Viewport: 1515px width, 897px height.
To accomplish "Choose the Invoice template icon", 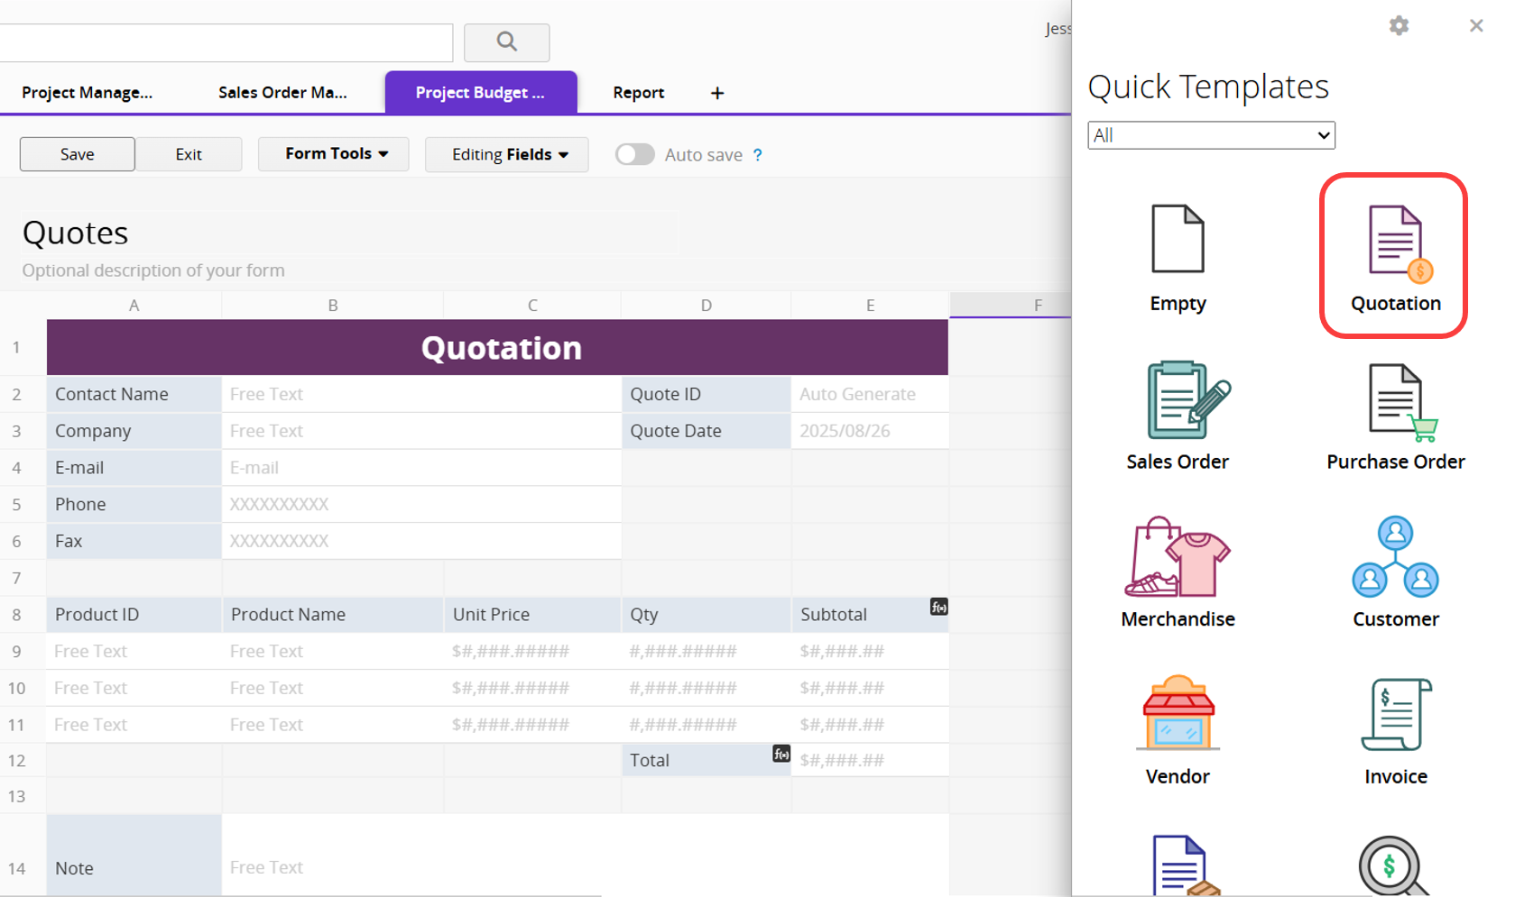I will (1395, 714).
